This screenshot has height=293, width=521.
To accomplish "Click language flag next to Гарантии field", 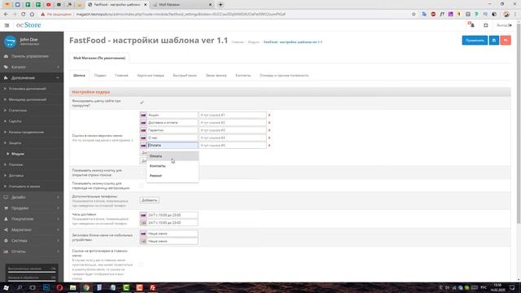I will coord(143,130).
